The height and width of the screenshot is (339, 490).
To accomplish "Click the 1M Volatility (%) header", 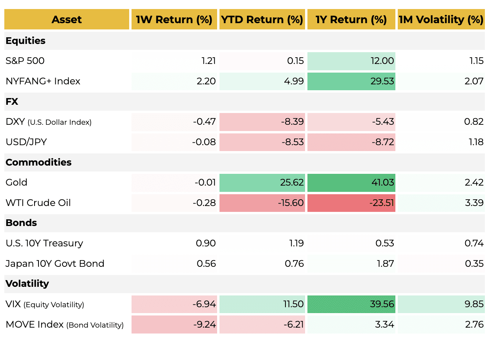I will (441, 19).
